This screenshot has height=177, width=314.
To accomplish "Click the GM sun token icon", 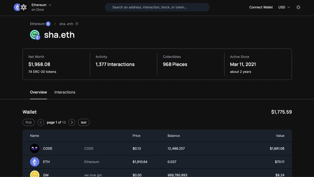I will [35, 174].
